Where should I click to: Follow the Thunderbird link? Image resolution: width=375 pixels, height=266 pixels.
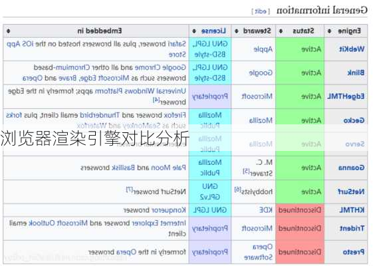click(x=100, y=115)
